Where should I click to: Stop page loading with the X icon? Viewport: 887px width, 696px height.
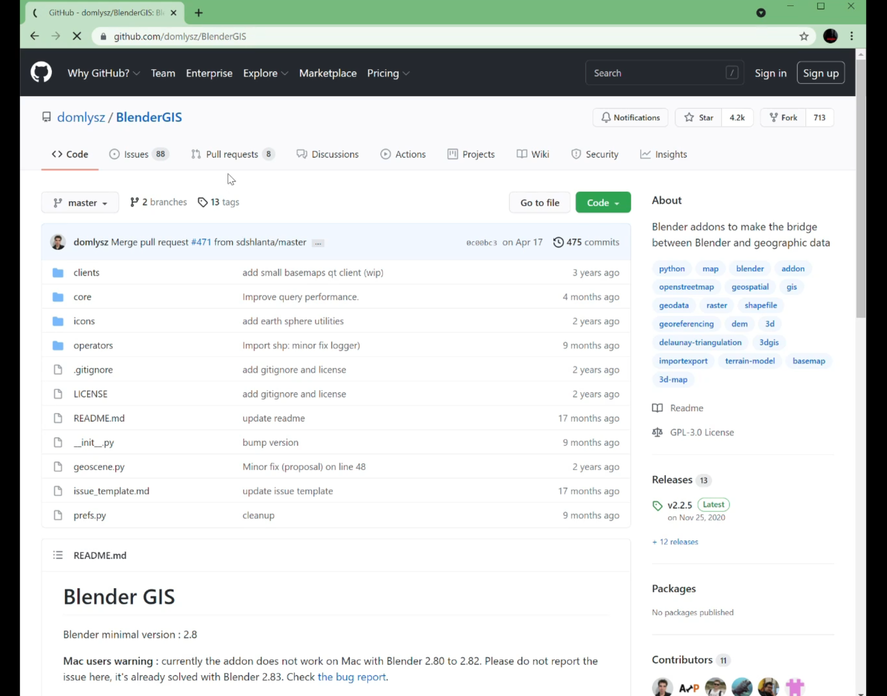(x=77, y=36)
